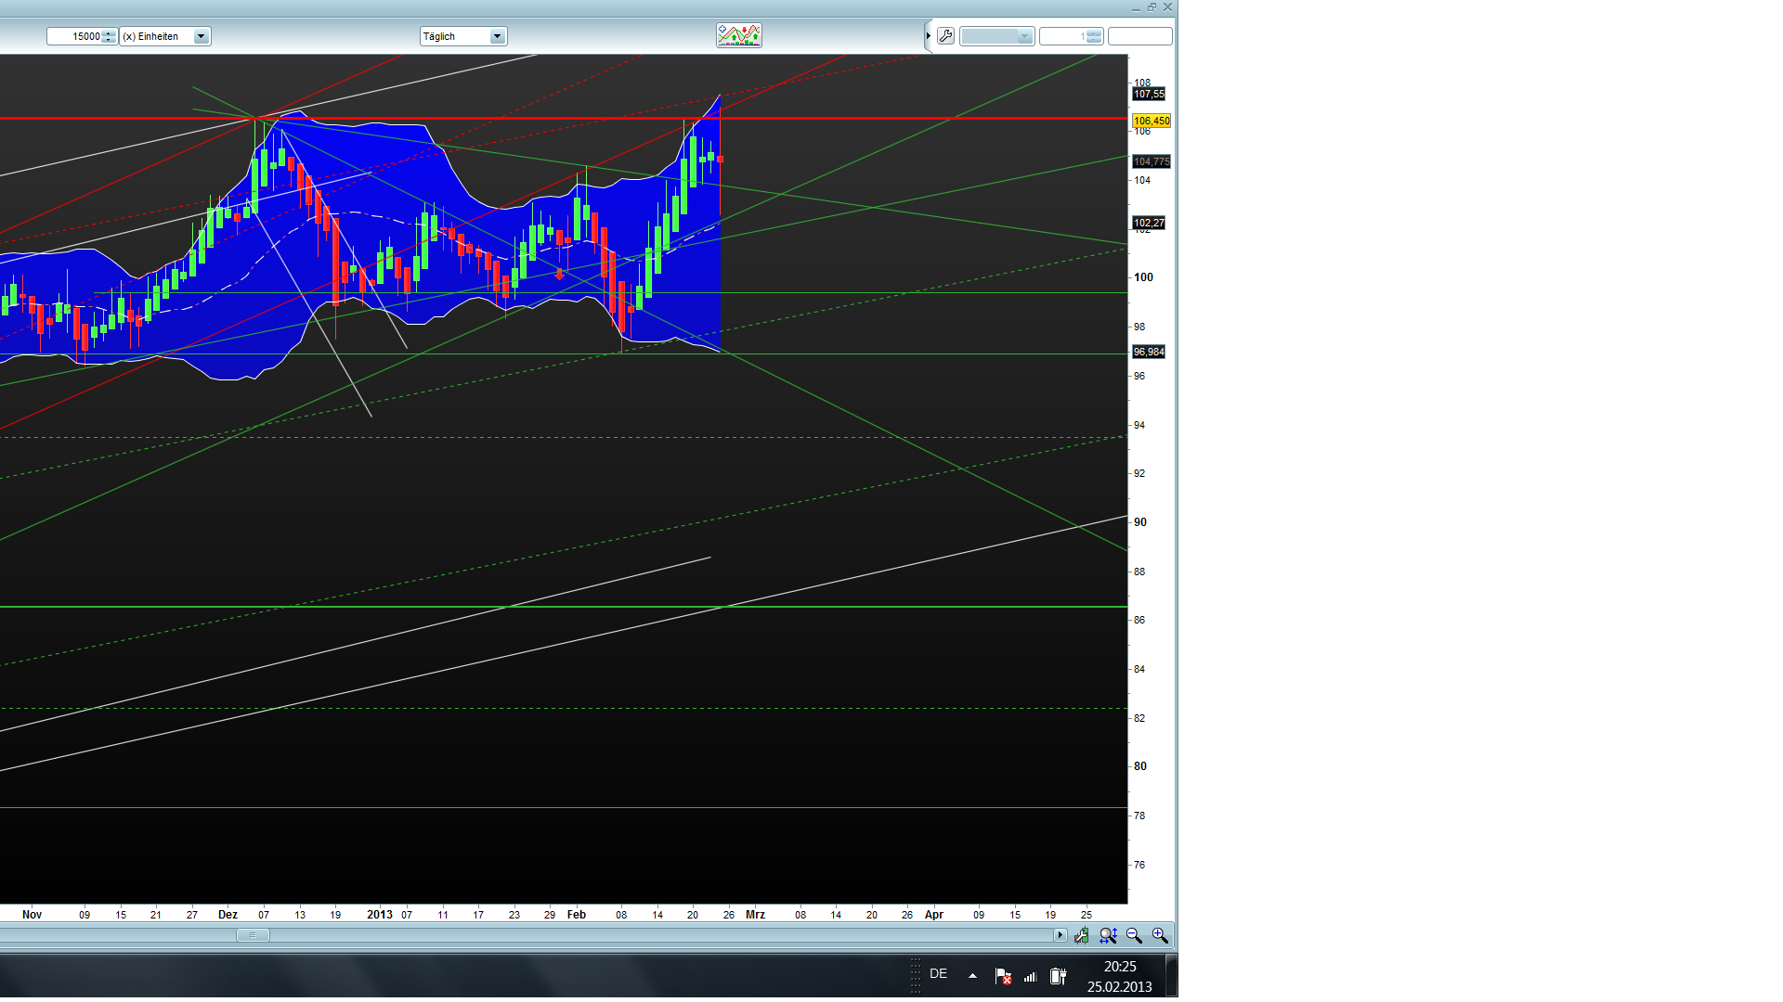Expand the Einheiten units dropdown
This screenshot has width=1783, height=1002.
tap(201, 36)
